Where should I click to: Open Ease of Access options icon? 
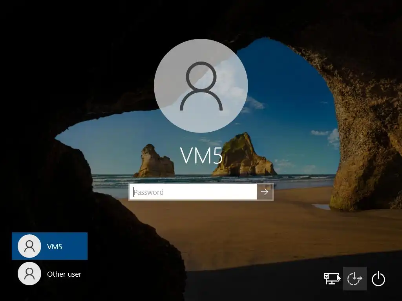point(354,279)
